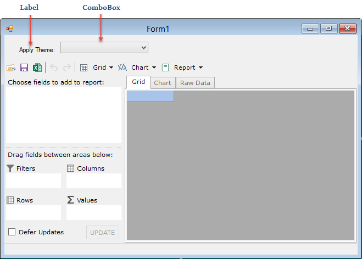Expand the Chart dropdown arrow
Viewport: 362px width, 259px height.
pos(154,68)
